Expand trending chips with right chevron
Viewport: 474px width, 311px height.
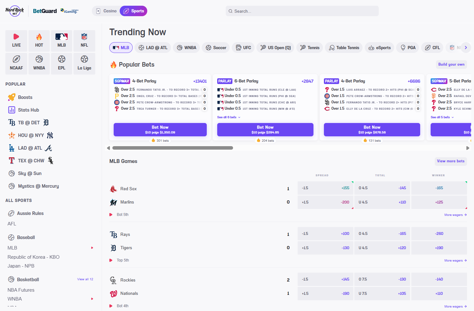tap(466, 48)
